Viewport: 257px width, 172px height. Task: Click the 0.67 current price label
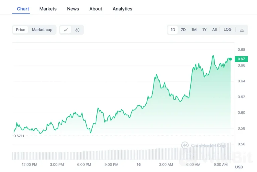241,59
